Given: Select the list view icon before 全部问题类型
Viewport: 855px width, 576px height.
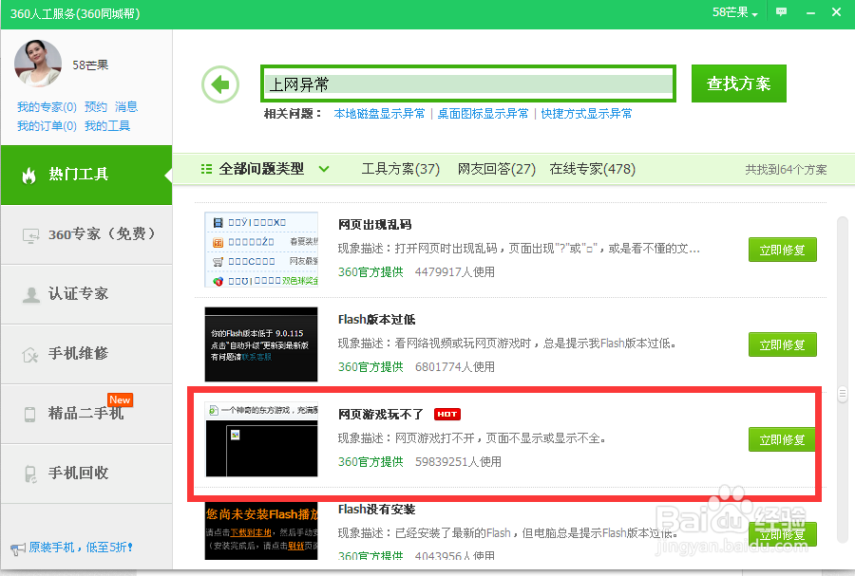Looking at the screenshot, I should pyautogui.click(x=206, y=168).
